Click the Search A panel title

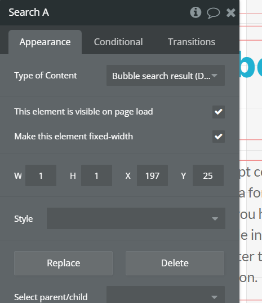[29, 12]
